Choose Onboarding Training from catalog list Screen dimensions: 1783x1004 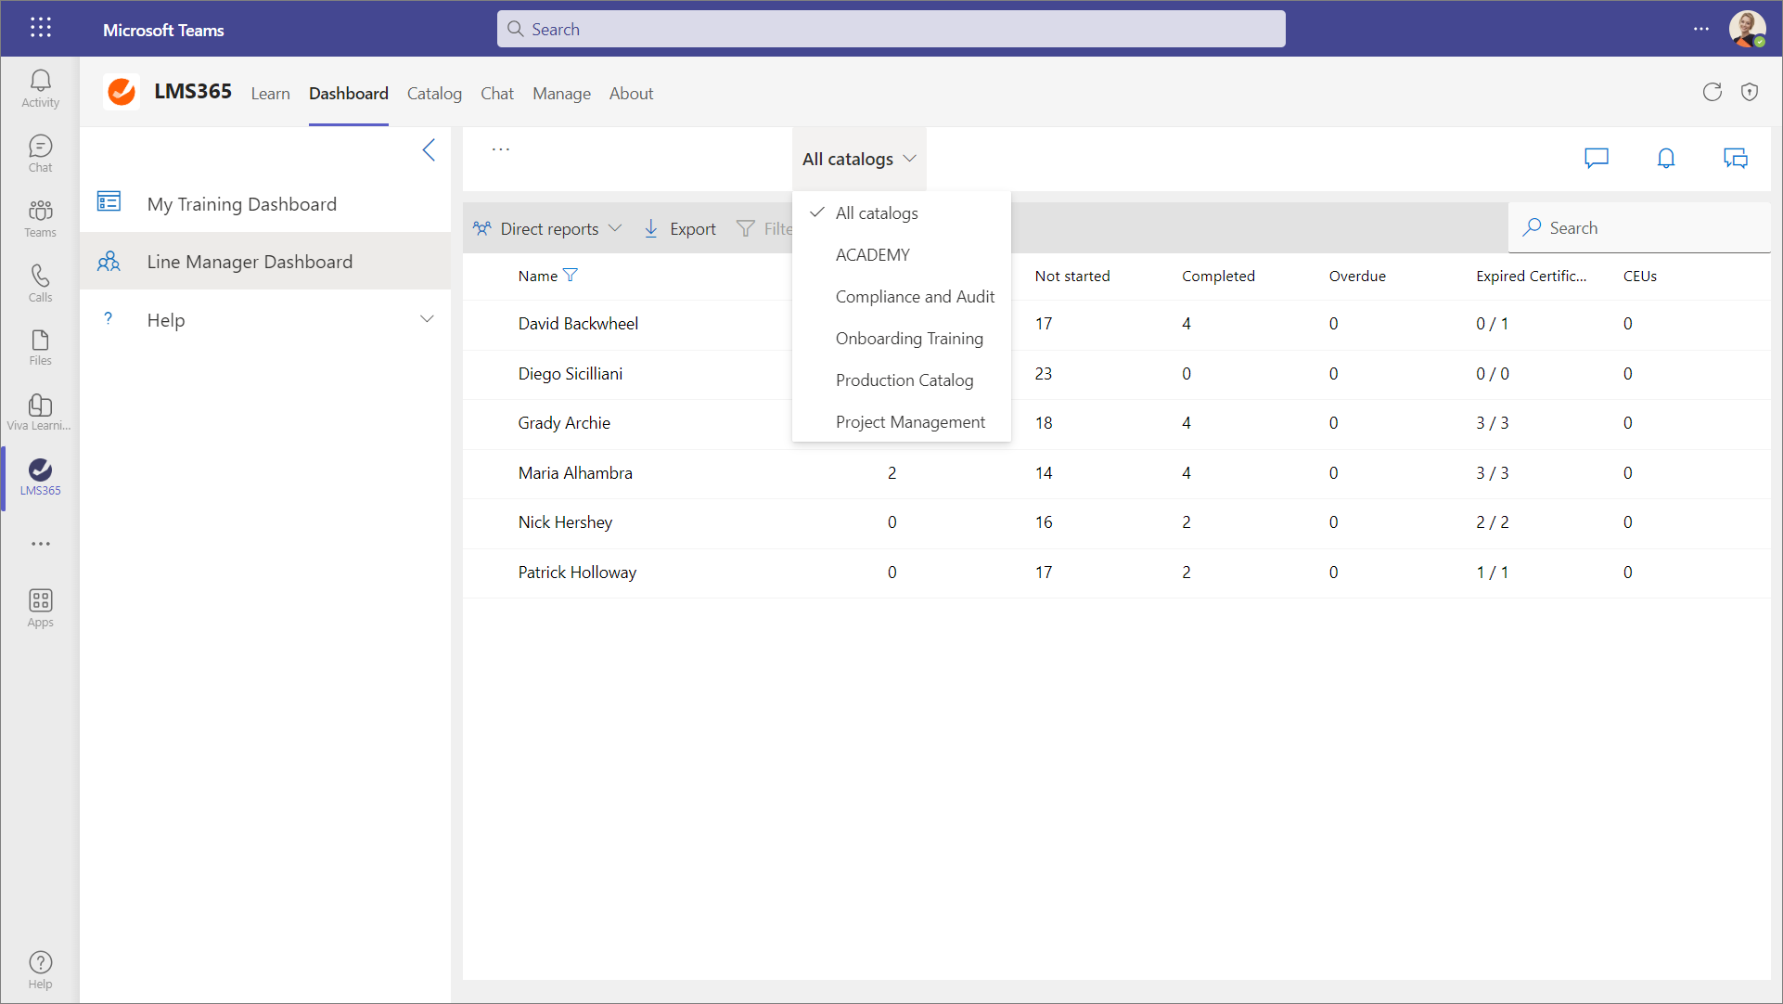click(x=908, y=339)
